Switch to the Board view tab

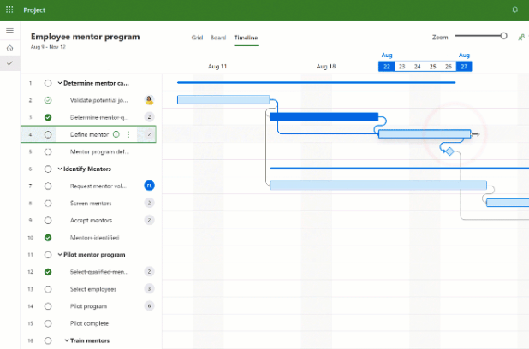[x=218, y=38]
